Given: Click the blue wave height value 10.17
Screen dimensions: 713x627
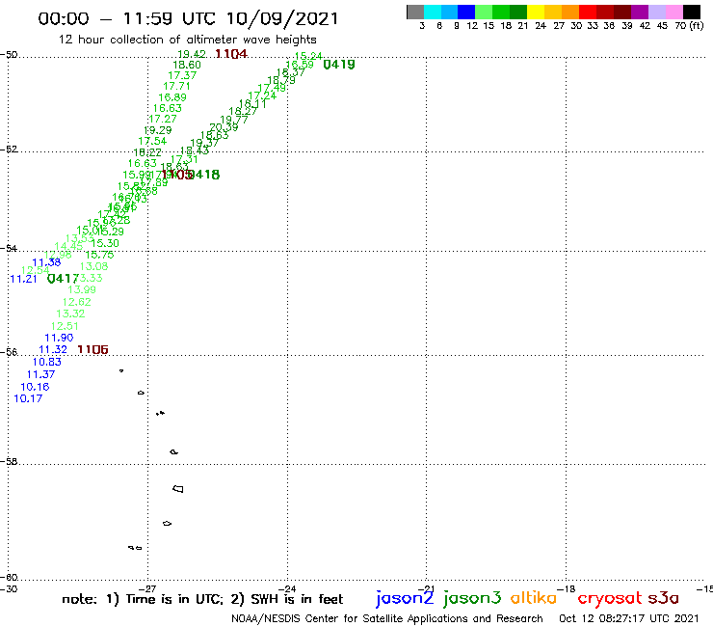Looking at the screenshot, I should pos(28,399).
